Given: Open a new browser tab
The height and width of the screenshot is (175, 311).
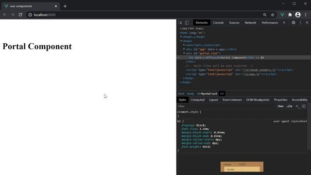Looking at the screenshot, I should pyautogui.click(x=65, y=6).
